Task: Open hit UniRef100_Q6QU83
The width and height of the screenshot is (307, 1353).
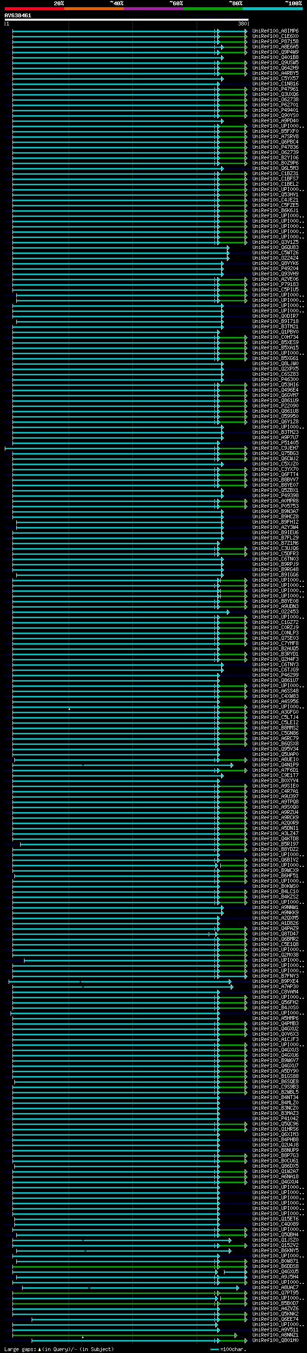Action: [275, 247]
